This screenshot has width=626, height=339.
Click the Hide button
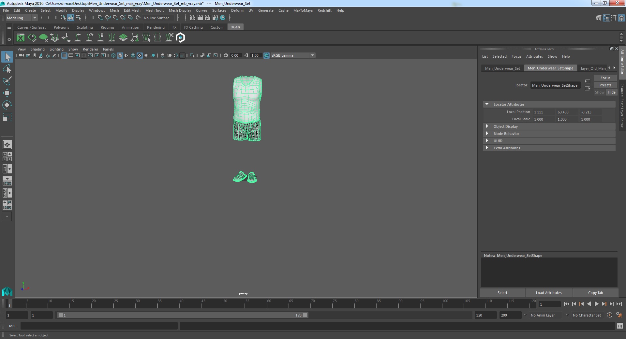(611, 92)
